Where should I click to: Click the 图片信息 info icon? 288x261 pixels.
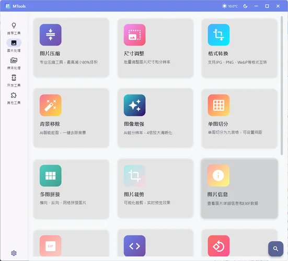tap(218, 175)
